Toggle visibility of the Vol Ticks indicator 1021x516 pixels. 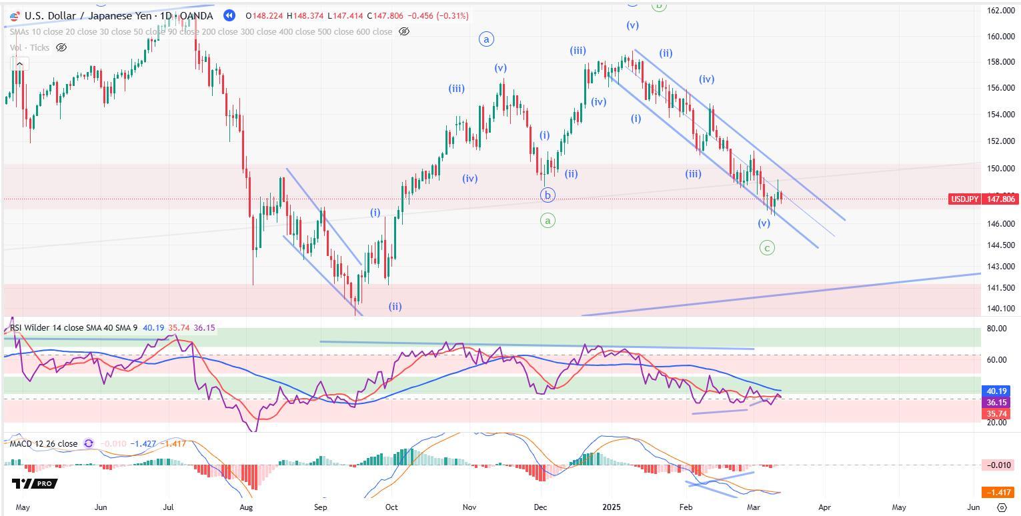61,47
